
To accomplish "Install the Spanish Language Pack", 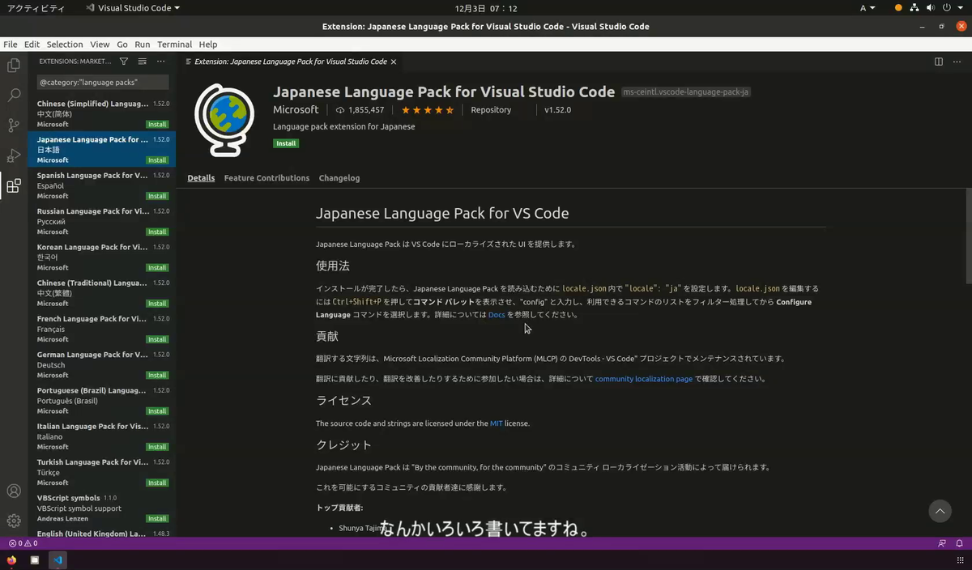I will [x=156, y=195].
